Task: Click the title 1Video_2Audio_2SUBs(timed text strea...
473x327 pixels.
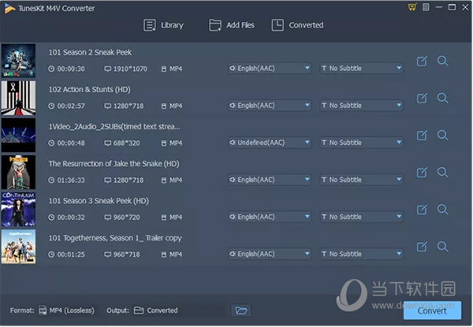Action: [114, 127]
